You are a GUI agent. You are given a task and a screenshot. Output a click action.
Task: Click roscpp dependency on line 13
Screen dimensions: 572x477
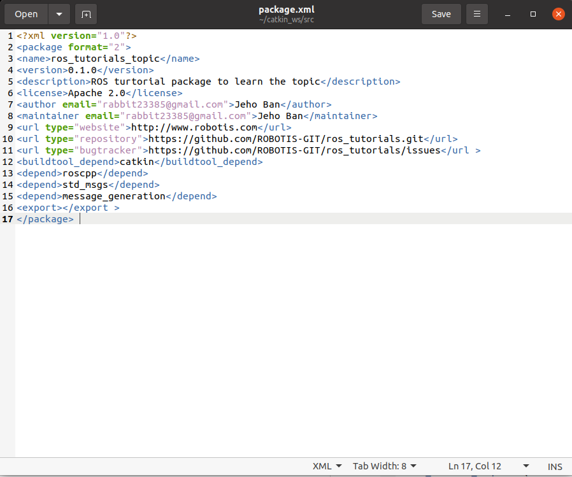click(x=80, y=173)
